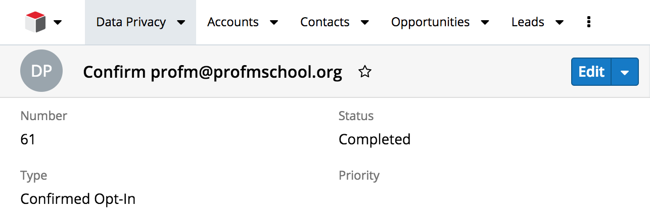
Task: Click the Type value Confirmed Opt-In
Action: pos(78,199)
